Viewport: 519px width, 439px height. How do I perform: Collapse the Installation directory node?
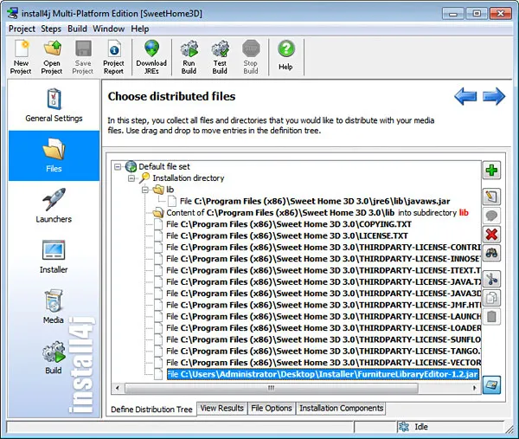click(131, 178)
